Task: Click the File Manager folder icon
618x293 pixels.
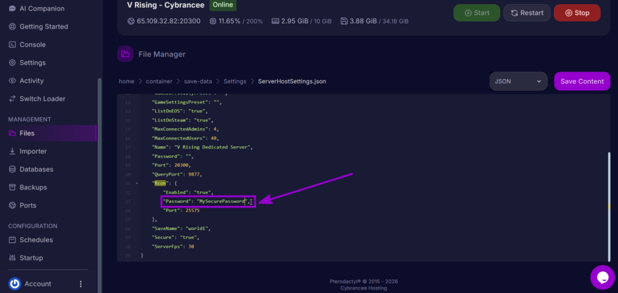Action: point(126,54)
